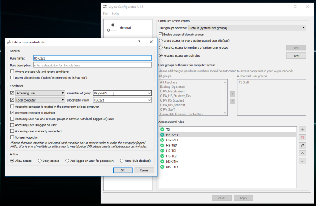Uncheck the Local computer condition checkbox
Screen dimensions: 316x206
click(x=12, y=100)
